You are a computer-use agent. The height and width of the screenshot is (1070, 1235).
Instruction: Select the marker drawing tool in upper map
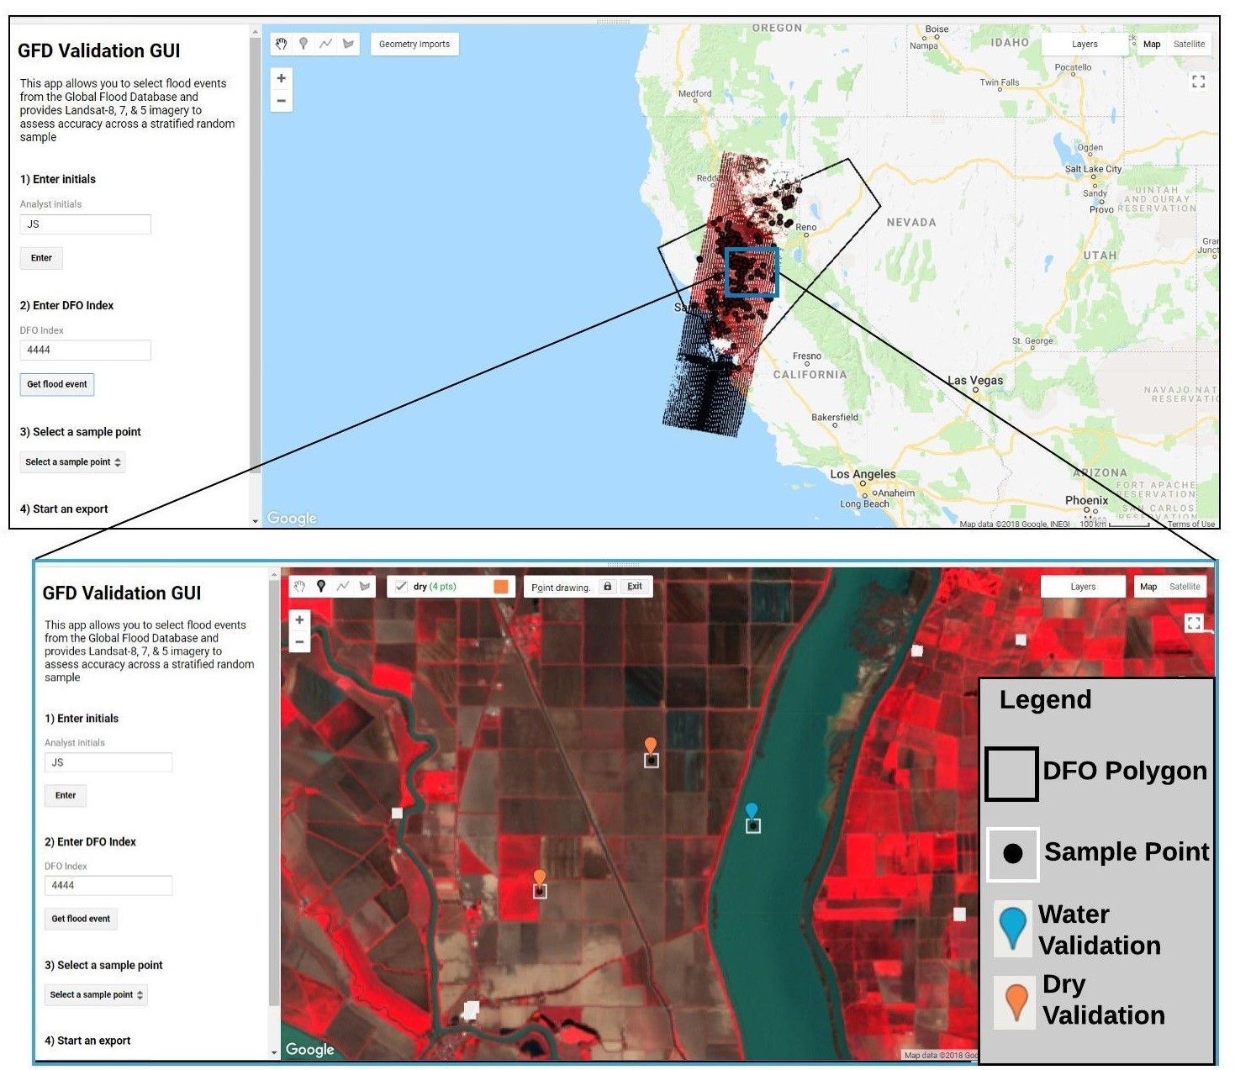(x=303, y=44)
